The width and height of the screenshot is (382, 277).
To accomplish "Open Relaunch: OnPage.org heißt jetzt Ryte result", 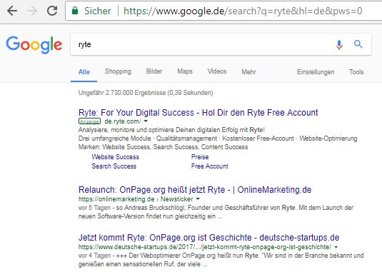I will pyautogui.click(x=195, y=190).
